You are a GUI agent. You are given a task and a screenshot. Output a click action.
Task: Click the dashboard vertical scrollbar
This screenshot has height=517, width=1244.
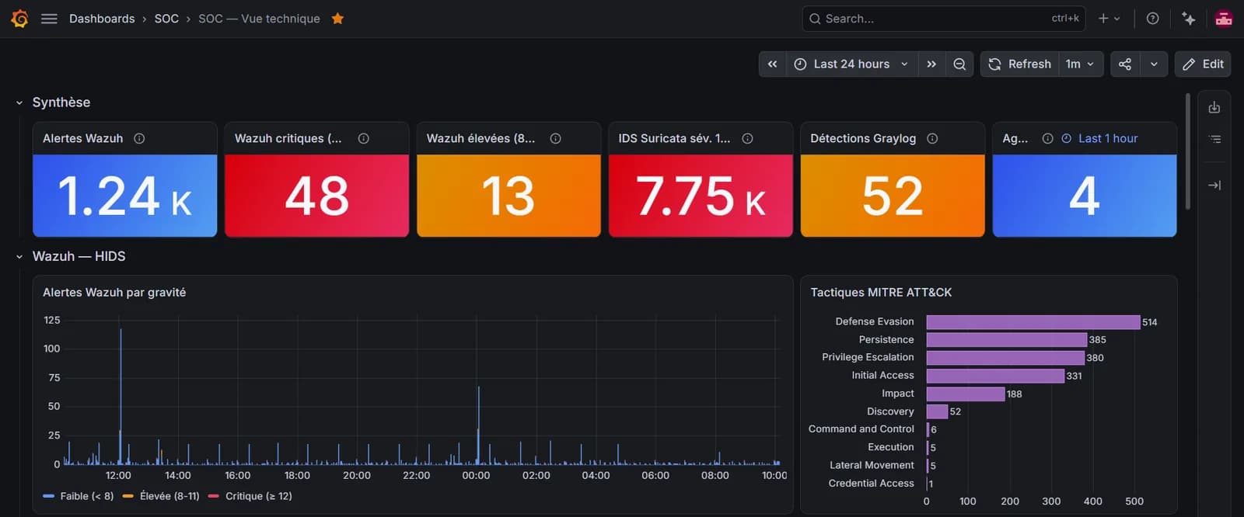[1188, 151]
